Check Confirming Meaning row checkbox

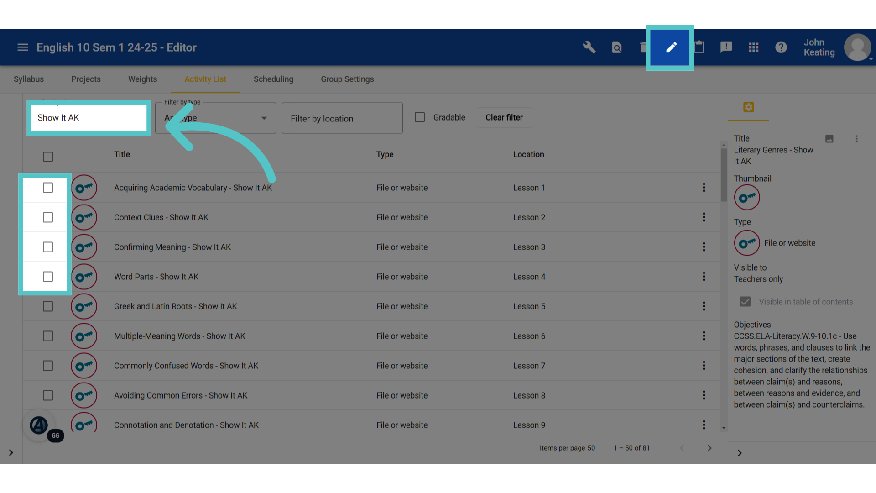48,247
